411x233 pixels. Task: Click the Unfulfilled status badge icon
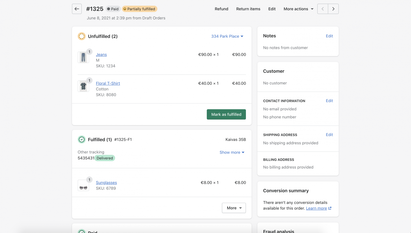[x=82, y=36]
